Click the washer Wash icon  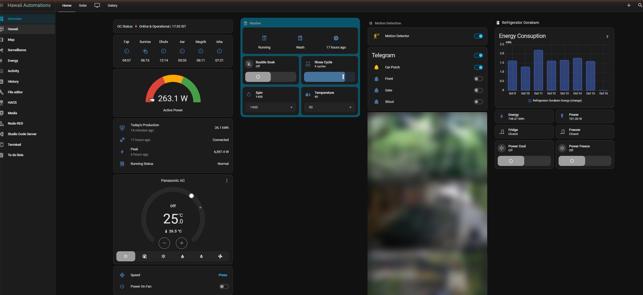point(300,38)
